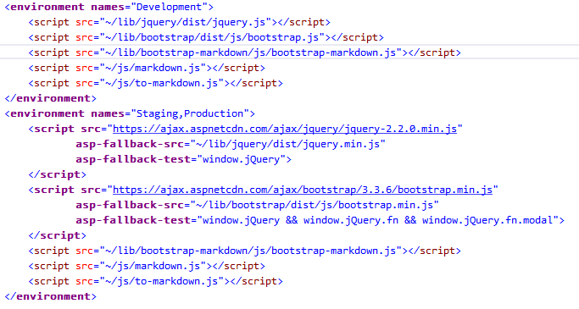
Task: Click the window.jQuery.fn.modal fallback test value
Action: pyautogui.click(x=378, y=220)
